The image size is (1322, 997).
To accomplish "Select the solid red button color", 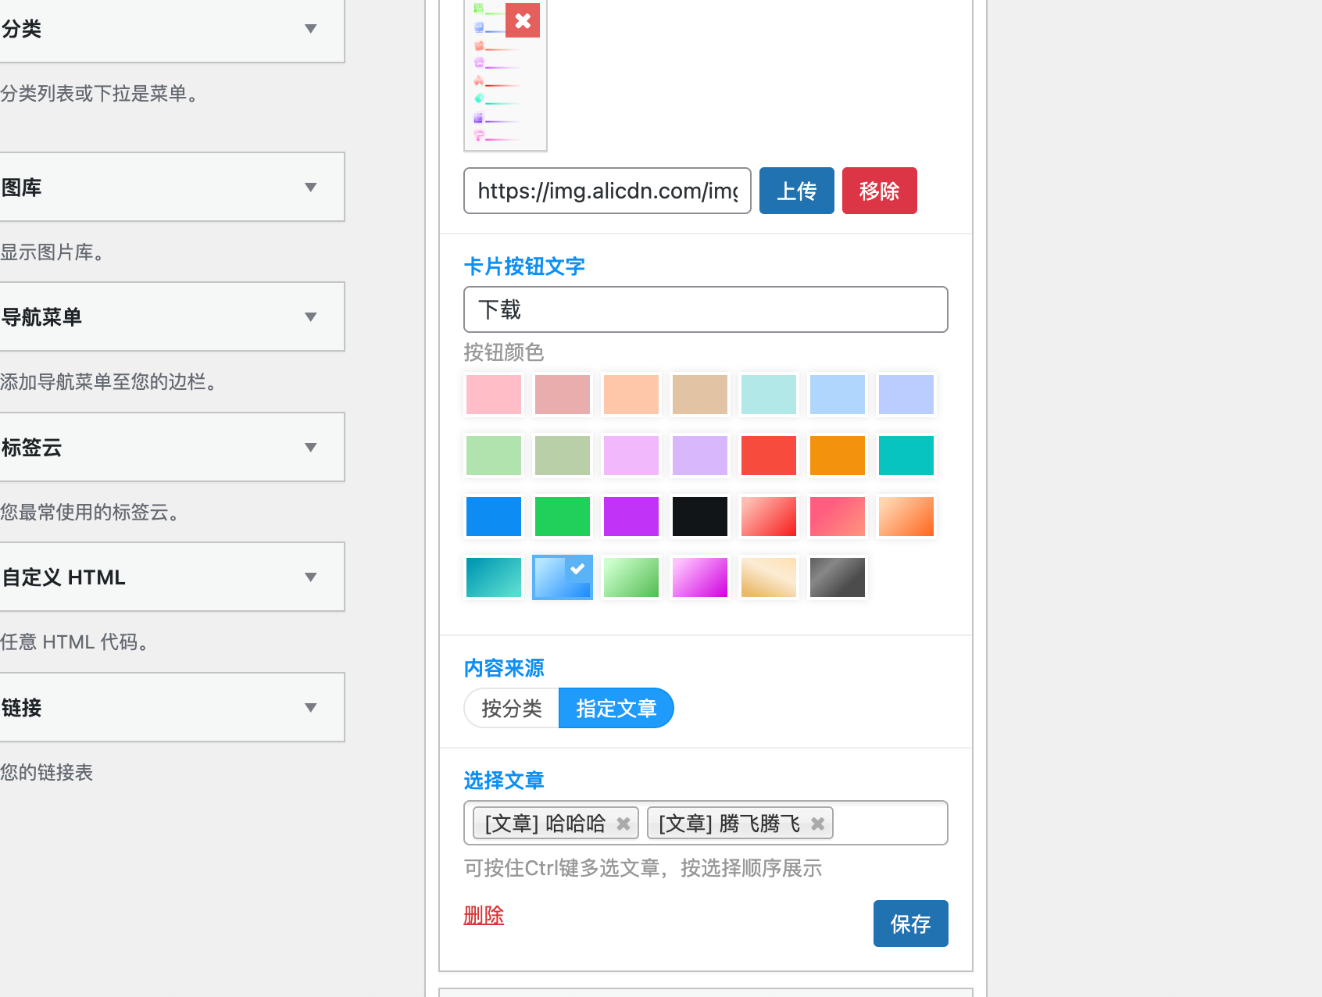I will pyautogui.click(x=768, y=455).
